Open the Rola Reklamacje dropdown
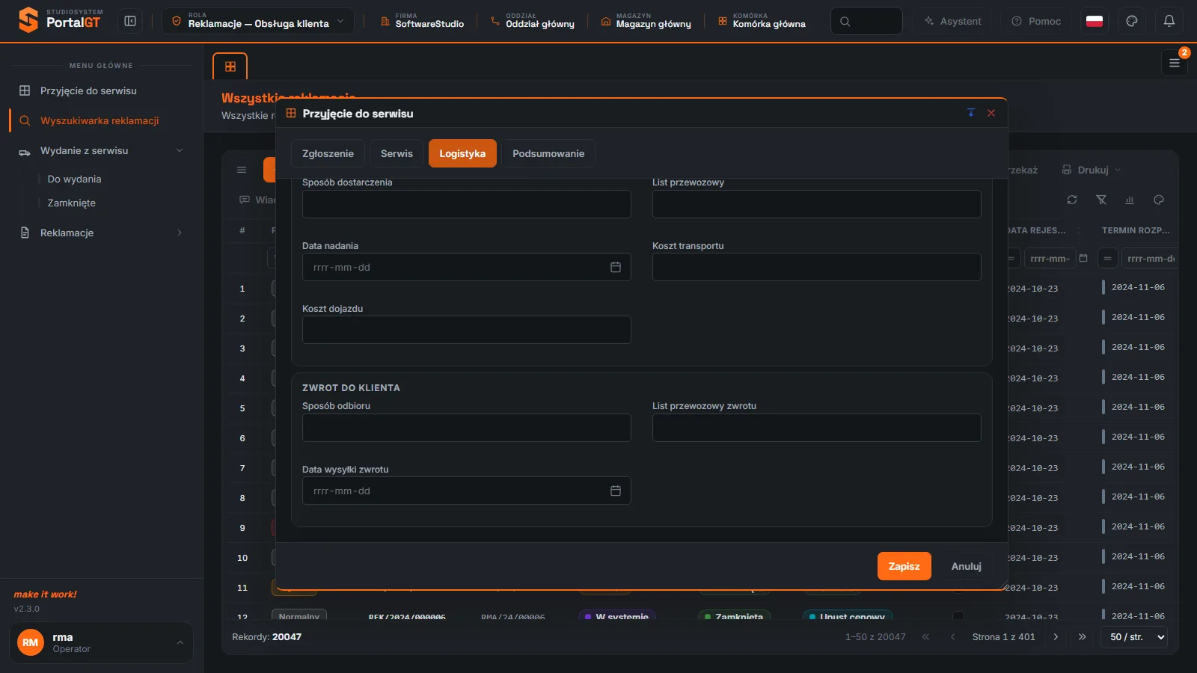 [258, 21]
